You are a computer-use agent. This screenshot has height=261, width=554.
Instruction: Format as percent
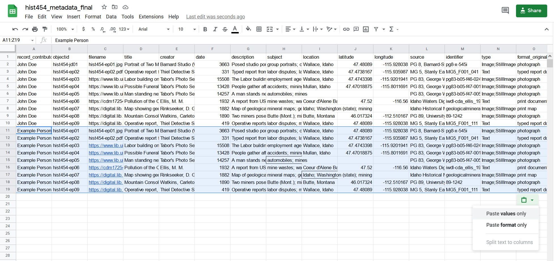point(93,29)
